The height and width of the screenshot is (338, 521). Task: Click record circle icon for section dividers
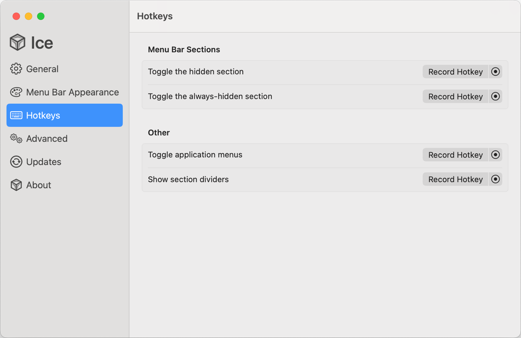coord(495,179)
